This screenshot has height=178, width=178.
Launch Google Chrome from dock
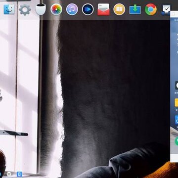point(151,9)
